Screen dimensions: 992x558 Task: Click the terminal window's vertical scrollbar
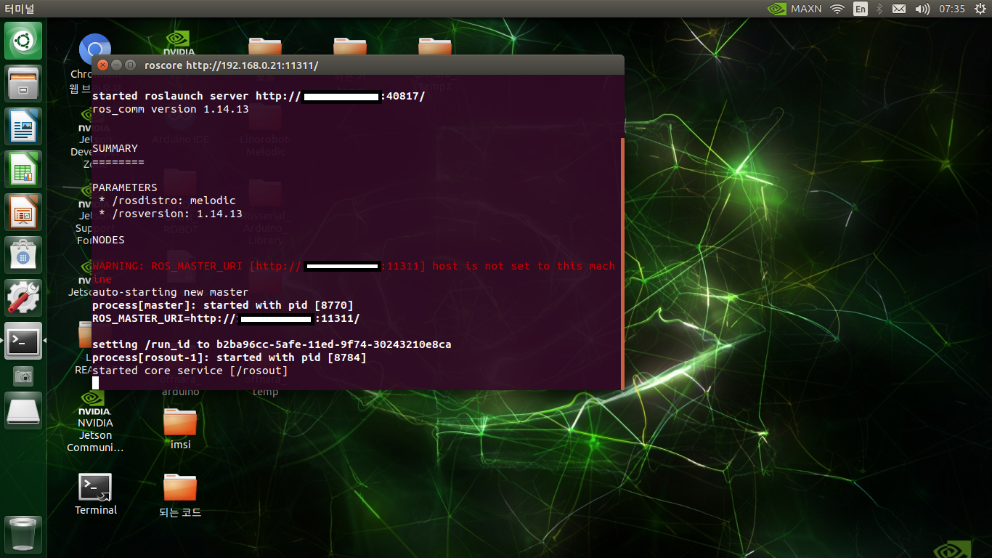click(x=622, y=262)
